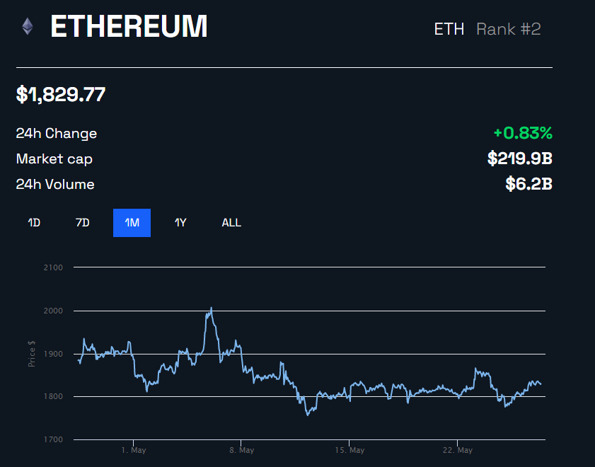Show the 1Y price chart
595x467 pixels.
pos(180,223)
